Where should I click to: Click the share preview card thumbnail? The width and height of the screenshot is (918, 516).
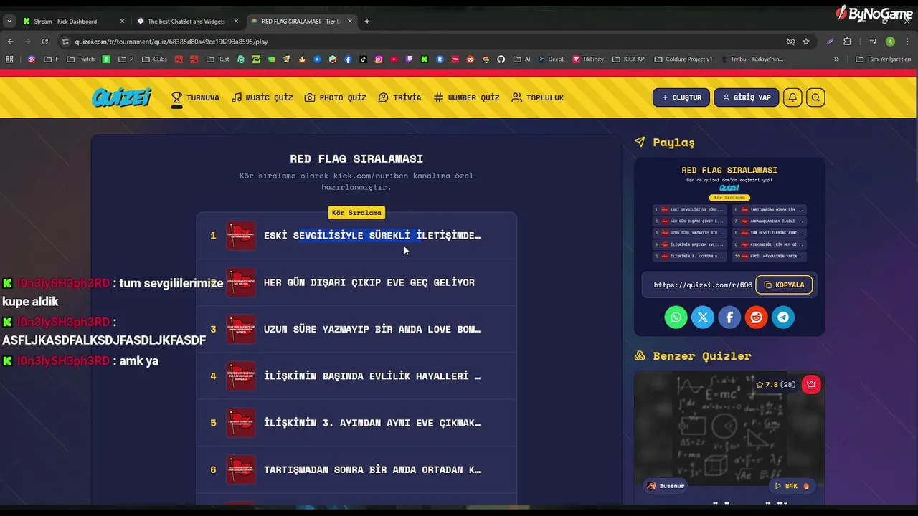(x=729, y=213)
